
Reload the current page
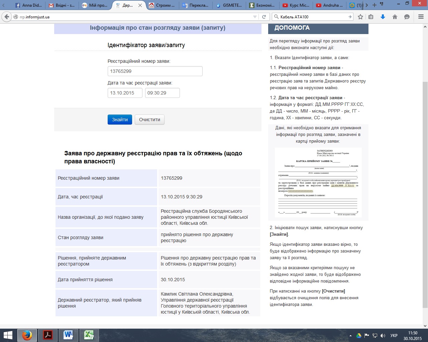pyautogui.click(x=264, y=17)
